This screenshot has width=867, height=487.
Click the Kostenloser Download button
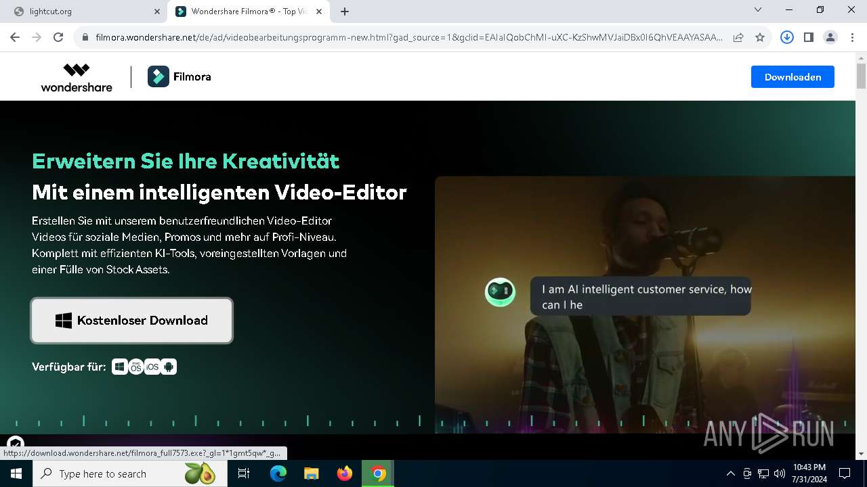(x=132, y=321)
